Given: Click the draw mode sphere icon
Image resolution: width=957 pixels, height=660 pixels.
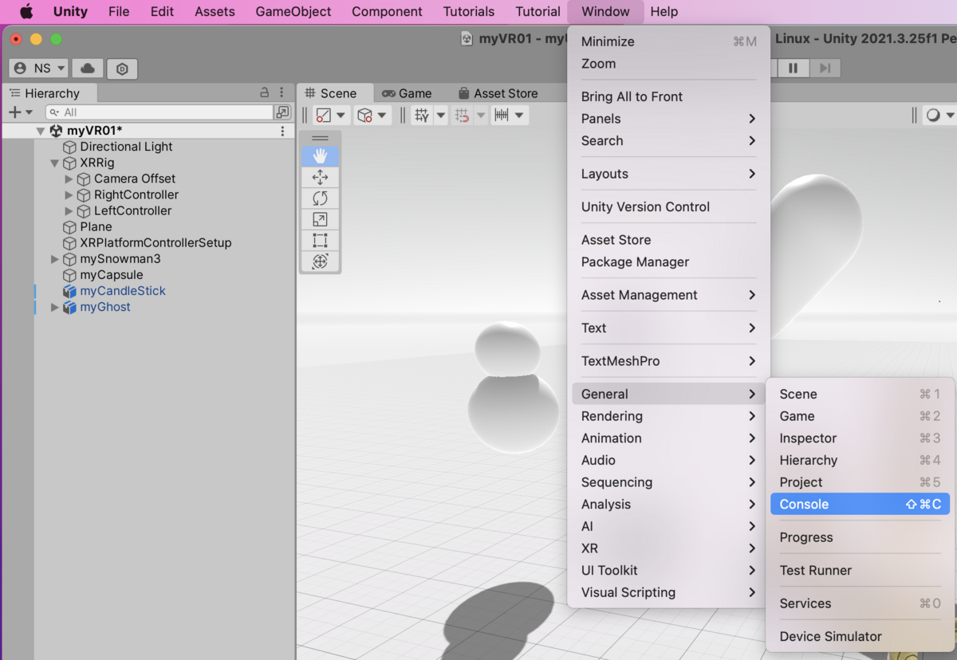Looking at the screenshot, I should pyautogui.click(x=932, y=116).
